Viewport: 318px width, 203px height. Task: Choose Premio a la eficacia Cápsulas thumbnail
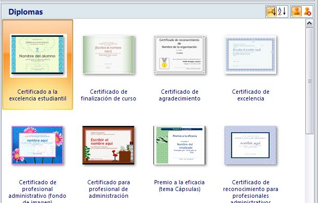point(179,145)
